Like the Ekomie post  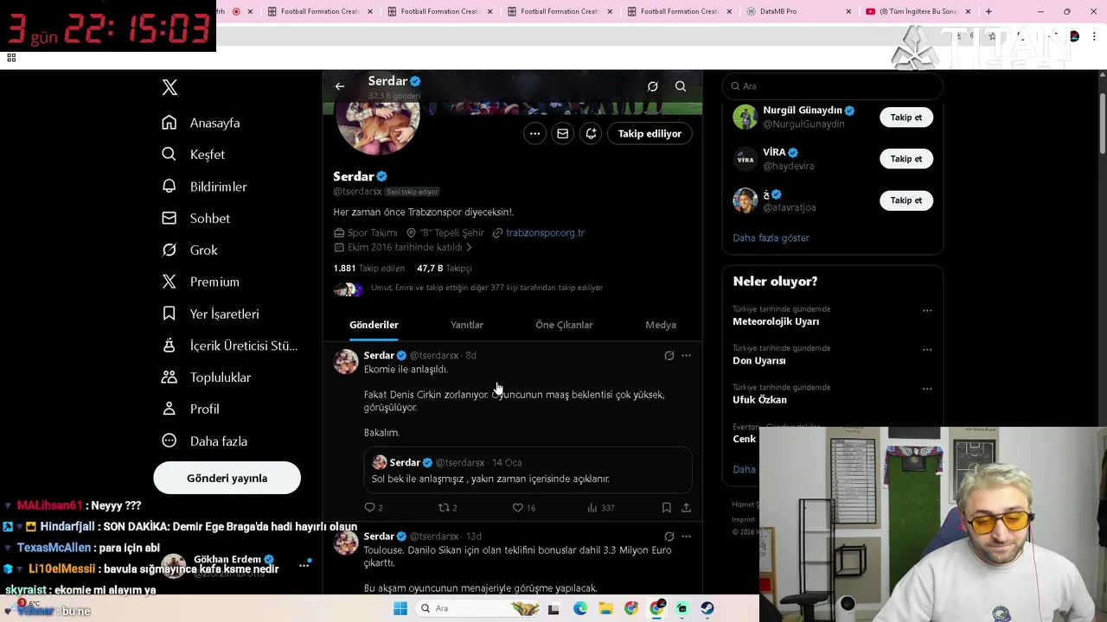524,508
